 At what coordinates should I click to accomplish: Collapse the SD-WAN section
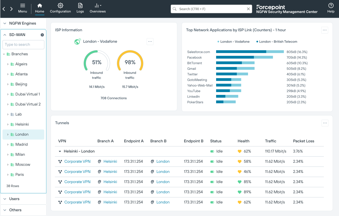point(5,35)
